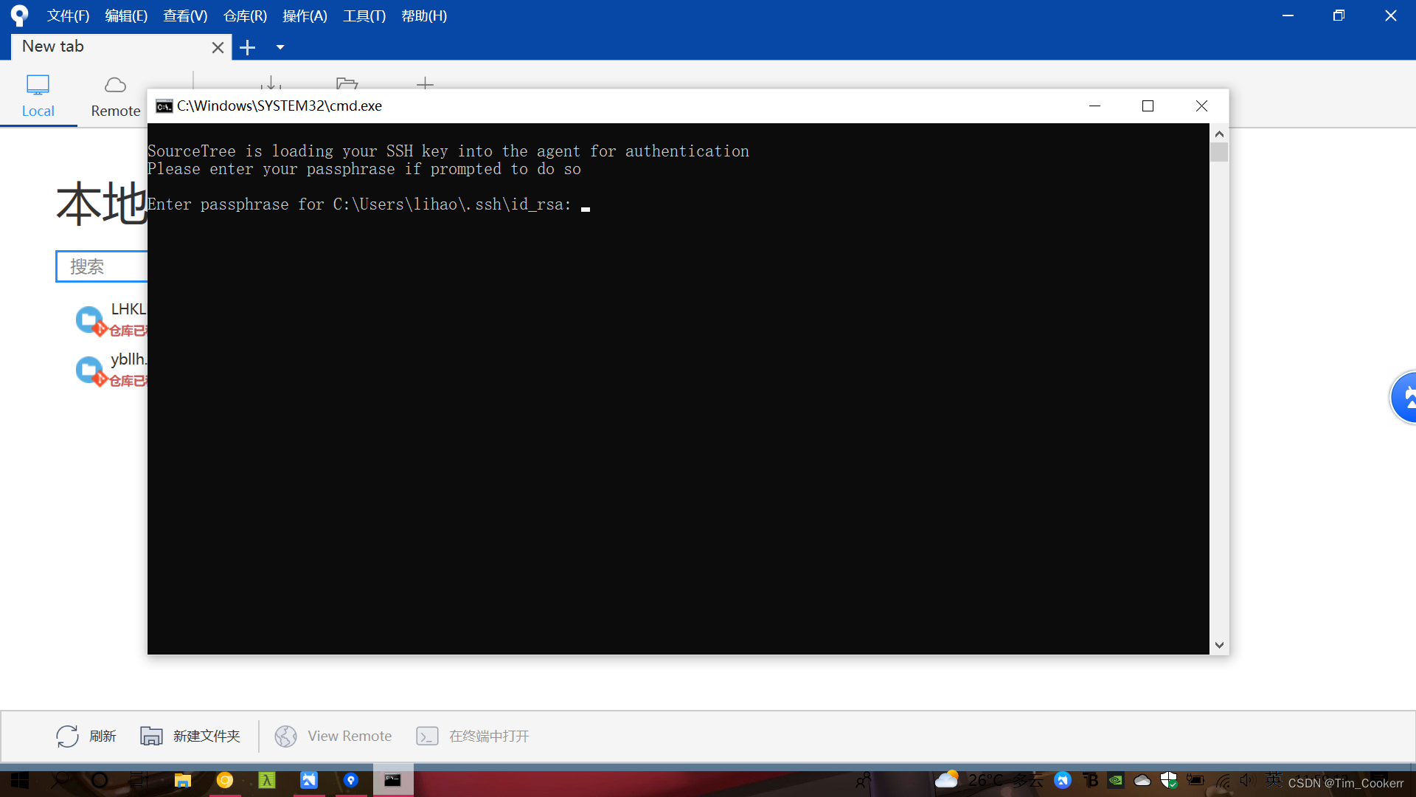Image resolution: width=1416 pixels, height=797 pixels.
Task: Click the Add folder toolbar icon
Action: (x=347, y=82)
